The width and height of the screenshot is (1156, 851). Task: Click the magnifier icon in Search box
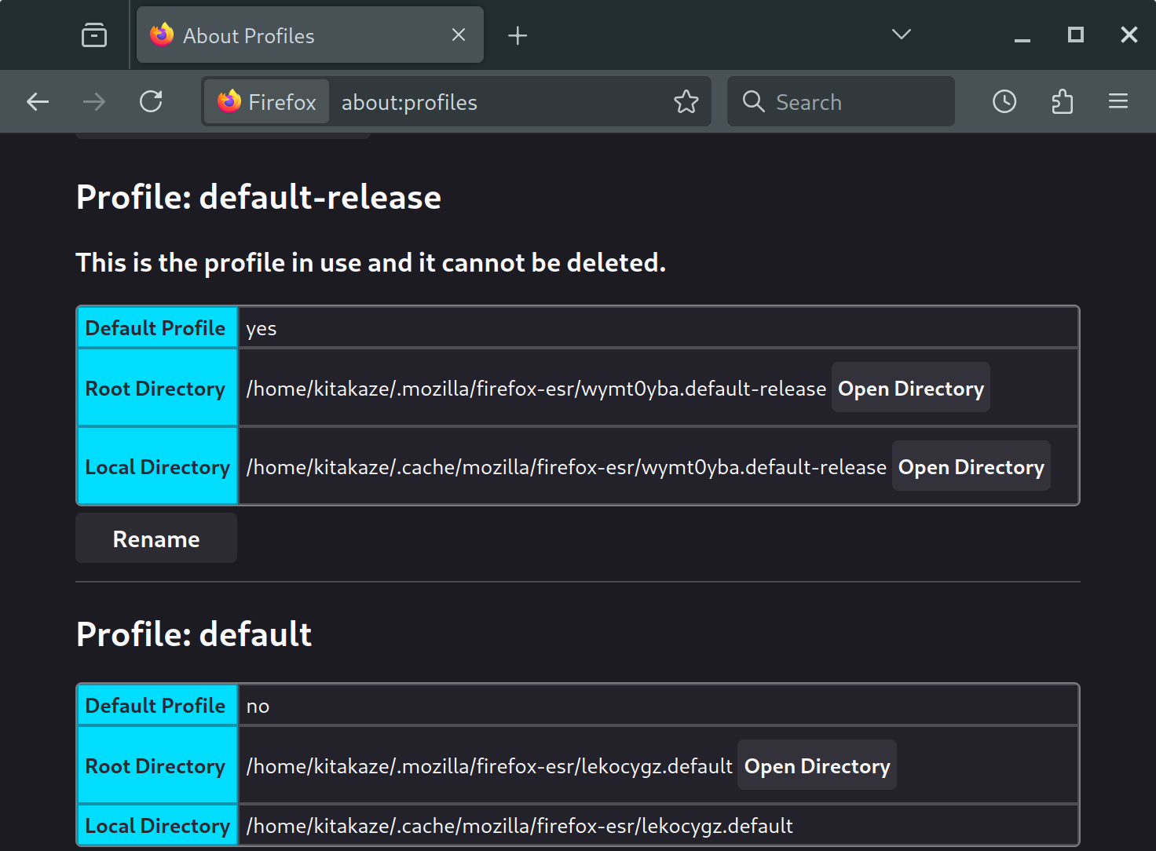coord(753,101)
